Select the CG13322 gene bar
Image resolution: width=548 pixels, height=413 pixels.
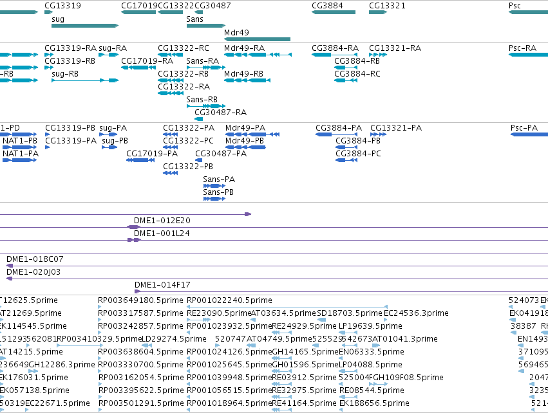[x=170, y=12]
